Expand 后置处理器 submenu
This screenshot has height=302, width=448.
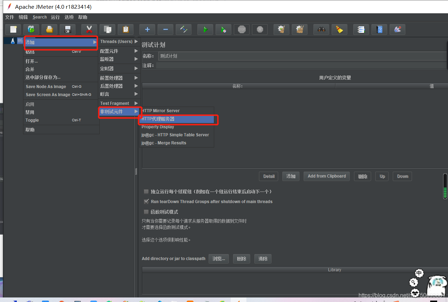click(119, 86)
